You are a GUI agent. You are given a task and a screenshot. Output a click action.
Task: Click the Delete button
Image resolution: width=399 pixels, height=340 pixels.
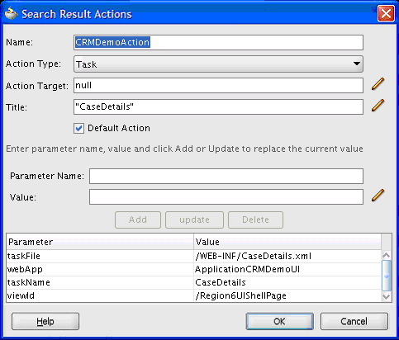255,220
